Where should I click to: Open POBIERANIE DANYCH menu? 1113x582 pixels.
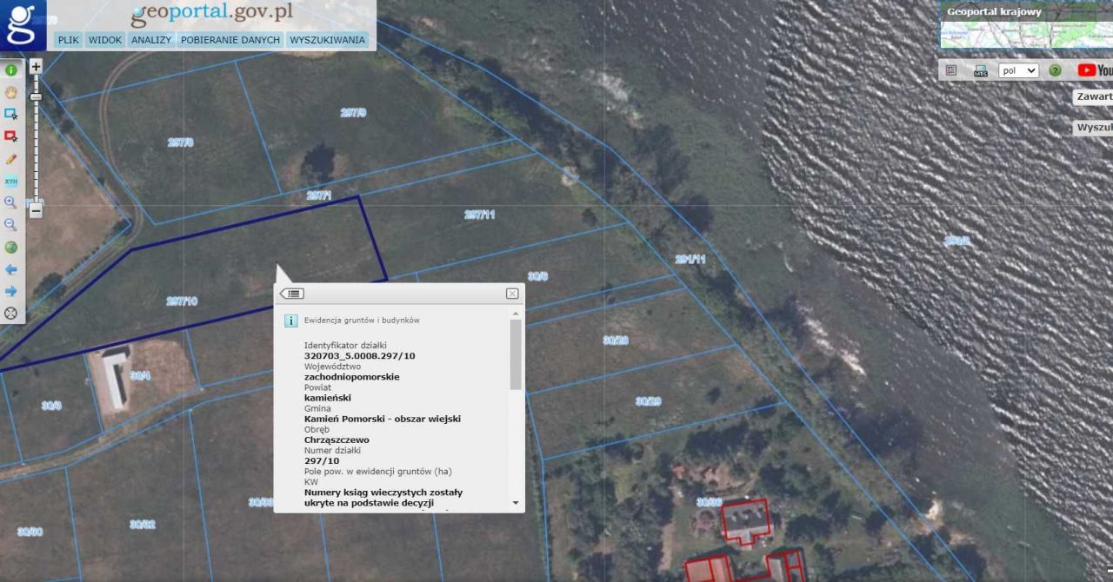coord(230,40)
